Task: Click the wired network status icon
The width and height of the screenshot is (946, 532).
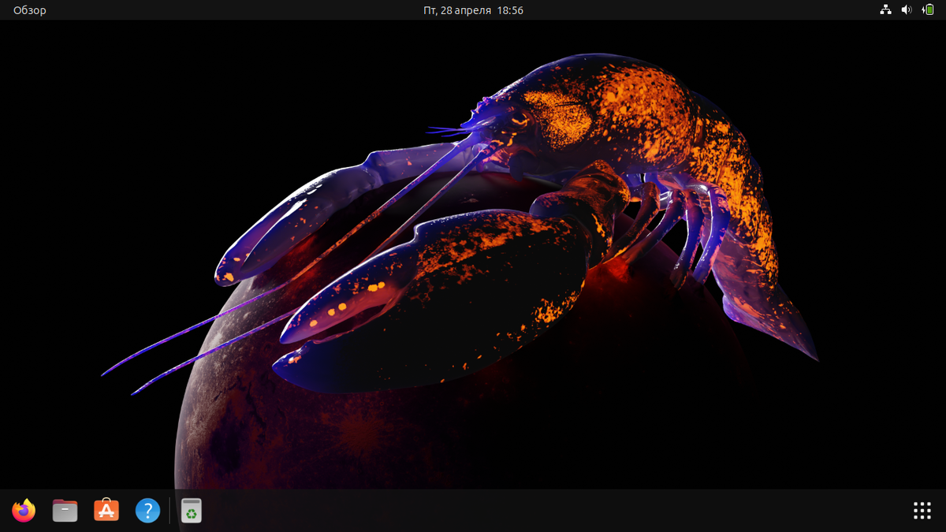Action: click(885, 10)
